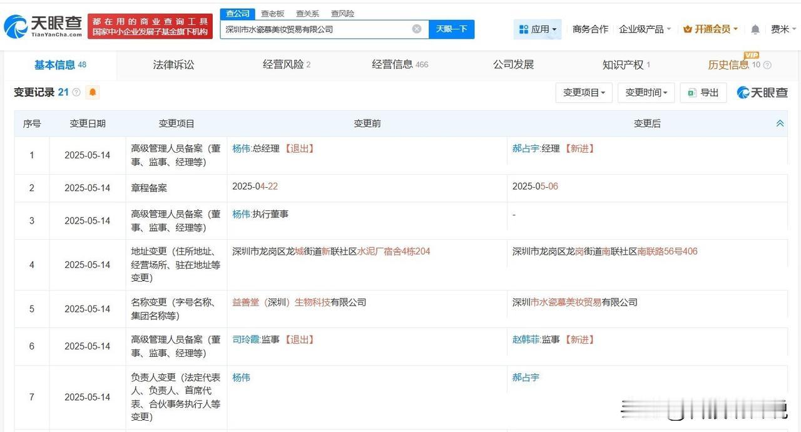Click the red promotional banner in header

click(x=150, y=26)
